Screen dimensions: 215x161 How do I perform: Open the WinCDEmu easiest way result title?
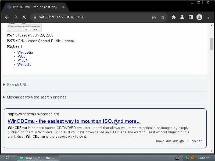pos(74,121)
